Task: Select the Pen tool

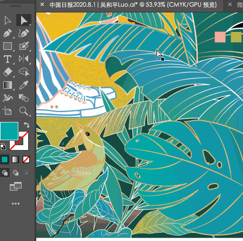Action: [8, 33]
